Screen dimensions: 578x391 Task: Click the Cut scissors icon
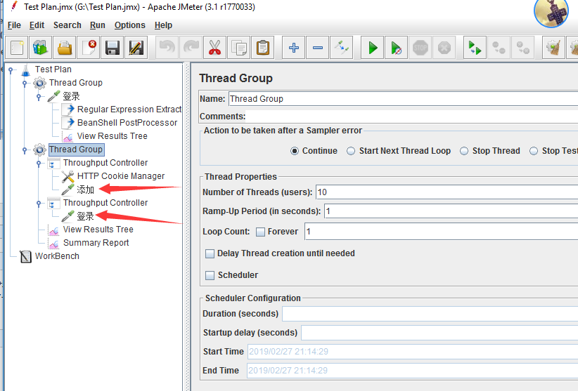[x=214, y=48]
